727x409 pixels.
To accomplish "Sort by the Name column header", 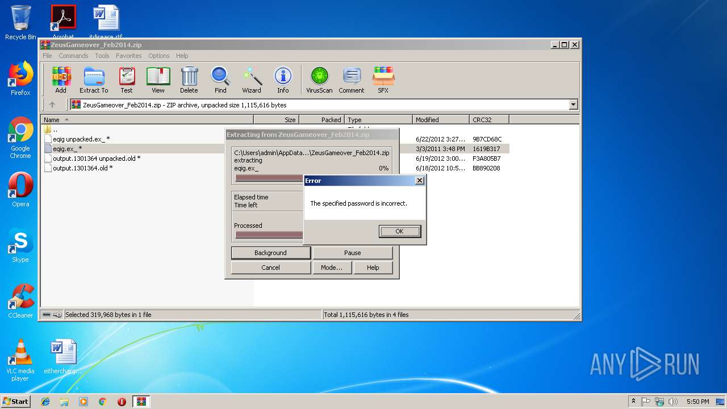I will point(148,120).
